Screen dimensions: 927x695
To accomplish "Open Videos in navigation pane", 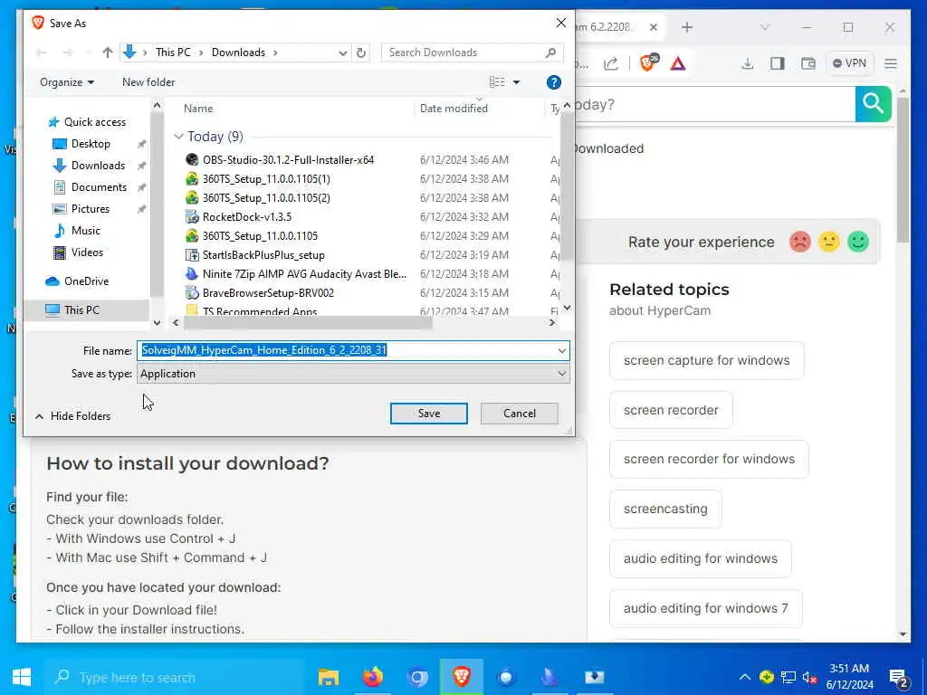I will [87, 252].
